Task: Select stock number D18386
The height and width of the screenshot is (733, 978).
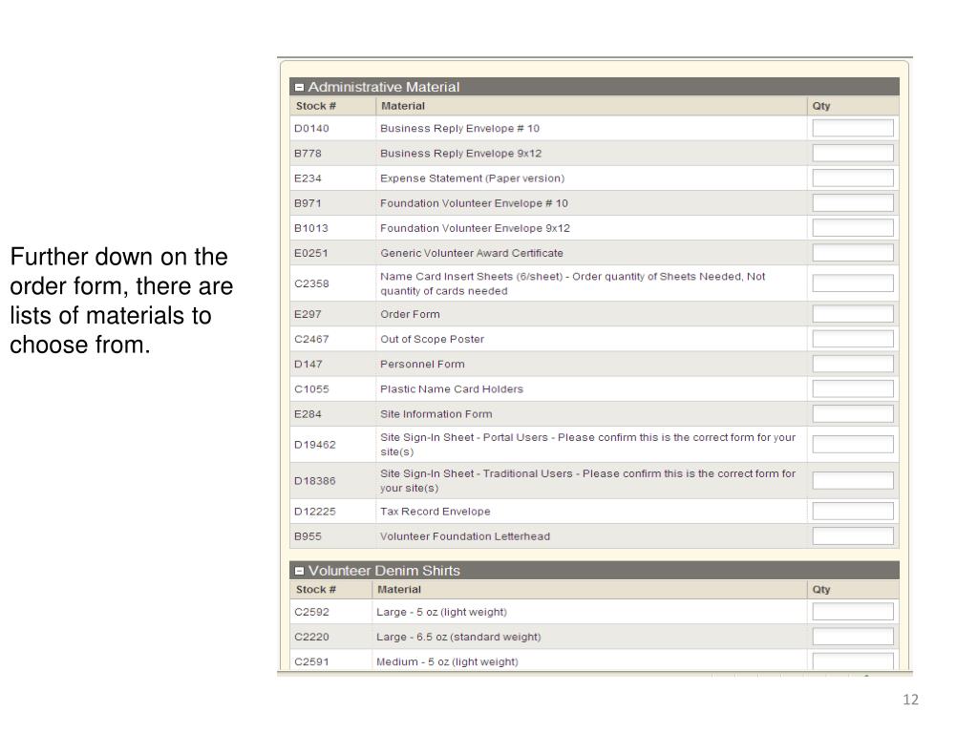Action: click(x=315, y=481)
